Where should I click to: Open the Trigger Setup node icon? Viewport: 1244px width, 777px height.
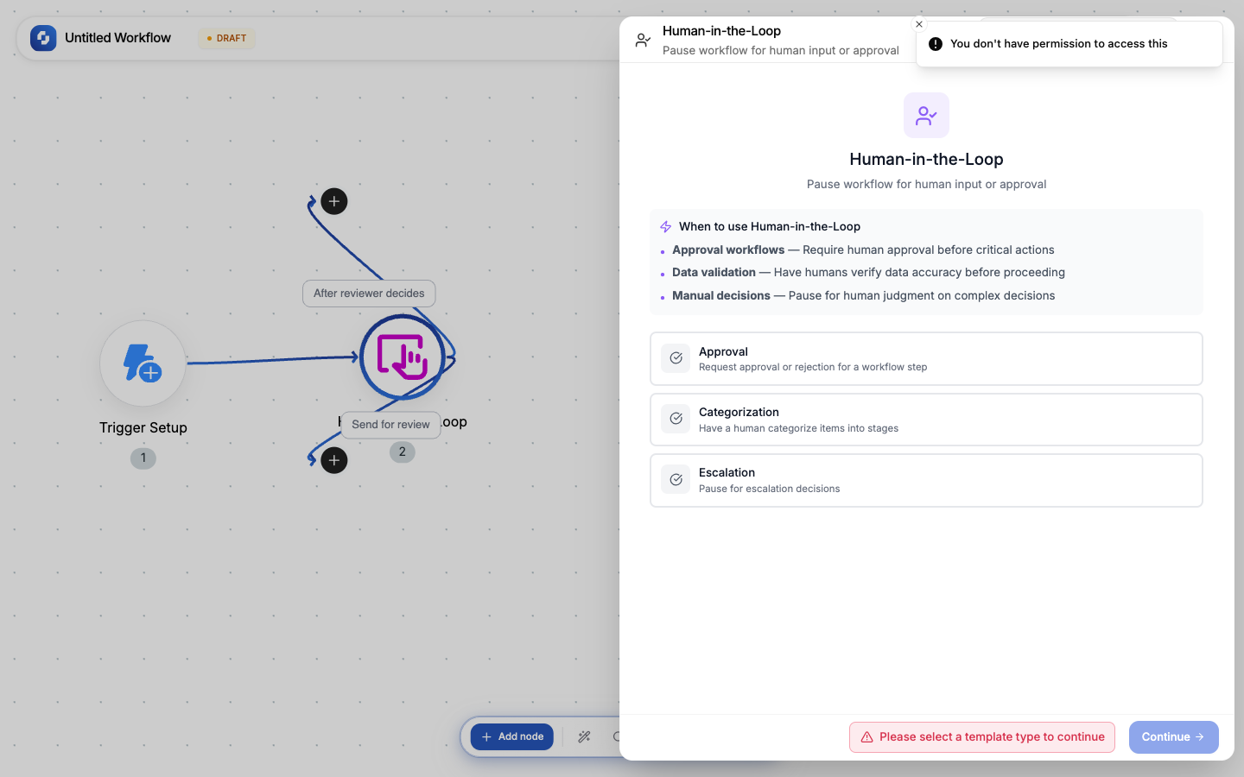point(143,363)
